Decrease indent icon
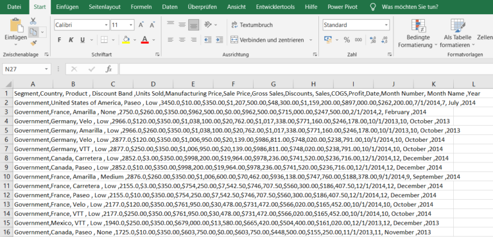The height and width of the screenshot is (237, 493). click(x=207, y=40)
